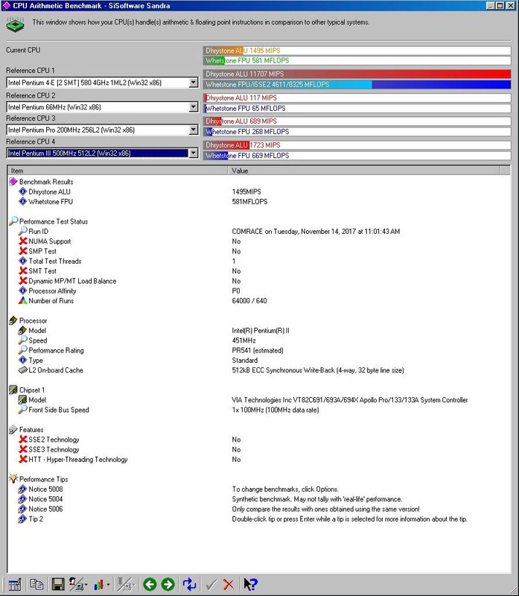Viewport: 519px width, 596px height.
Task: Open Reference CPU 4 dropdown
Action: point(194,153)
